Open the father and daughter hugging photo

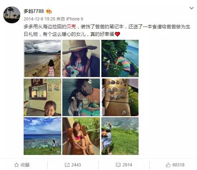point(81,98)
